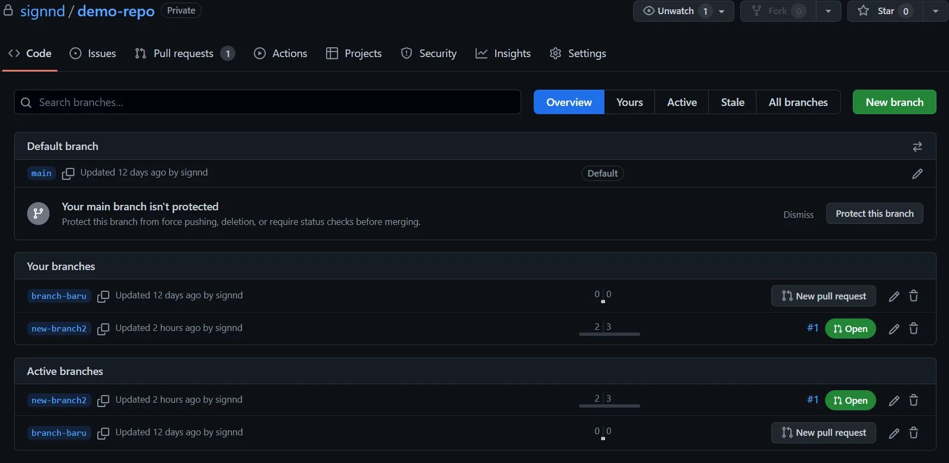Click the lock icon beside repository name

pyautogui.click(x=8, y=10)
